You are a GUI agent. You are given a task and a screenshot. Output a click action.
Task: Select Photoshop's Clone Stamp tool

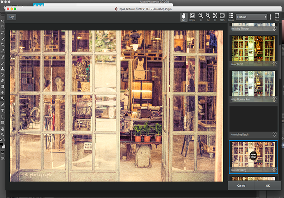coord(3,69)
